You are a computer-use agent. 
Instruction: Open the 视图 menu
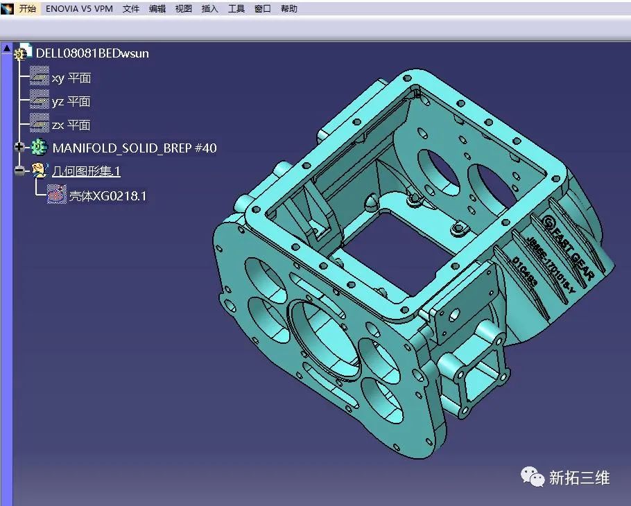(x=184, y=8)
